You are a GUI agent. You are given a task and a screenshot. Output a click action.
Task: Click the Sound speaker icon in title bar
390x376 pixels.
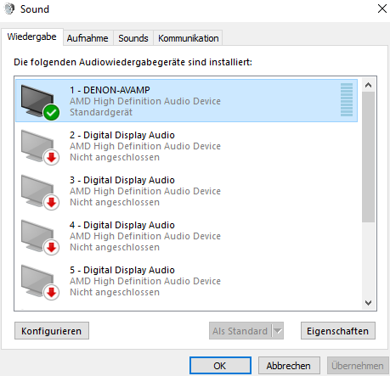pyautogui.click(x=9, y=8)
